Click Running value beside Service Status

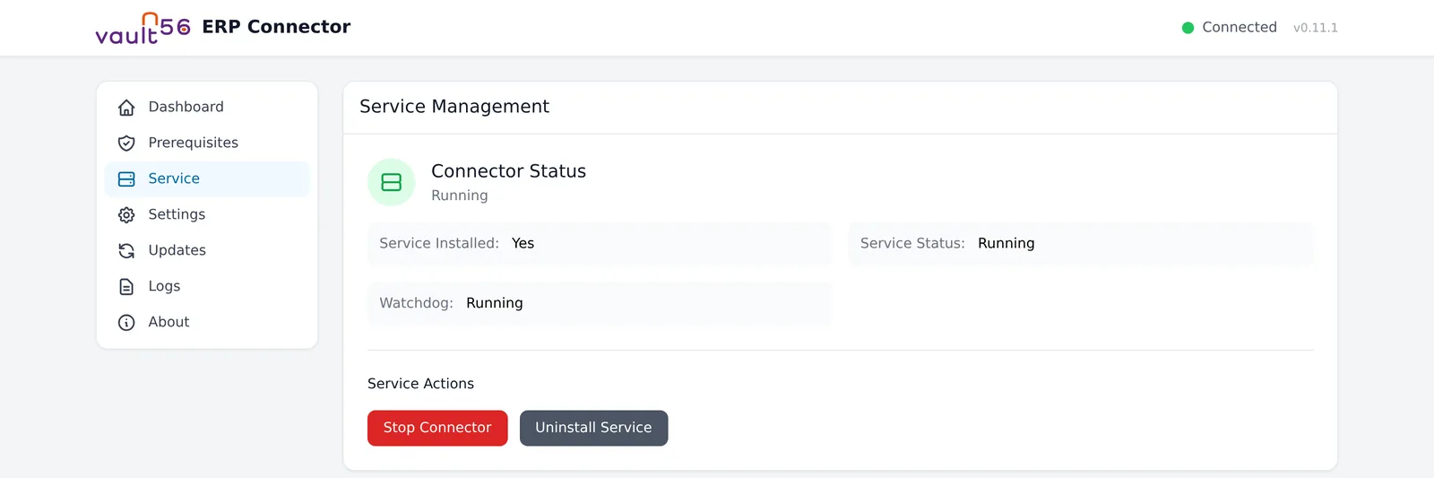[x=1006, y=243]
